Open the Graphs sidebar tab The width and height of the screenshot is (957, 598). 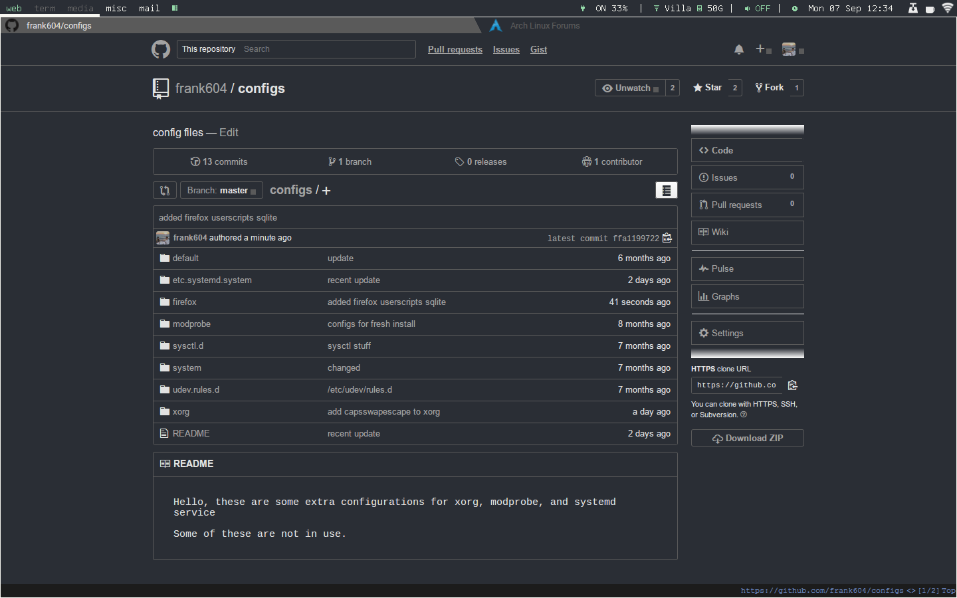[x=748, y=296]
